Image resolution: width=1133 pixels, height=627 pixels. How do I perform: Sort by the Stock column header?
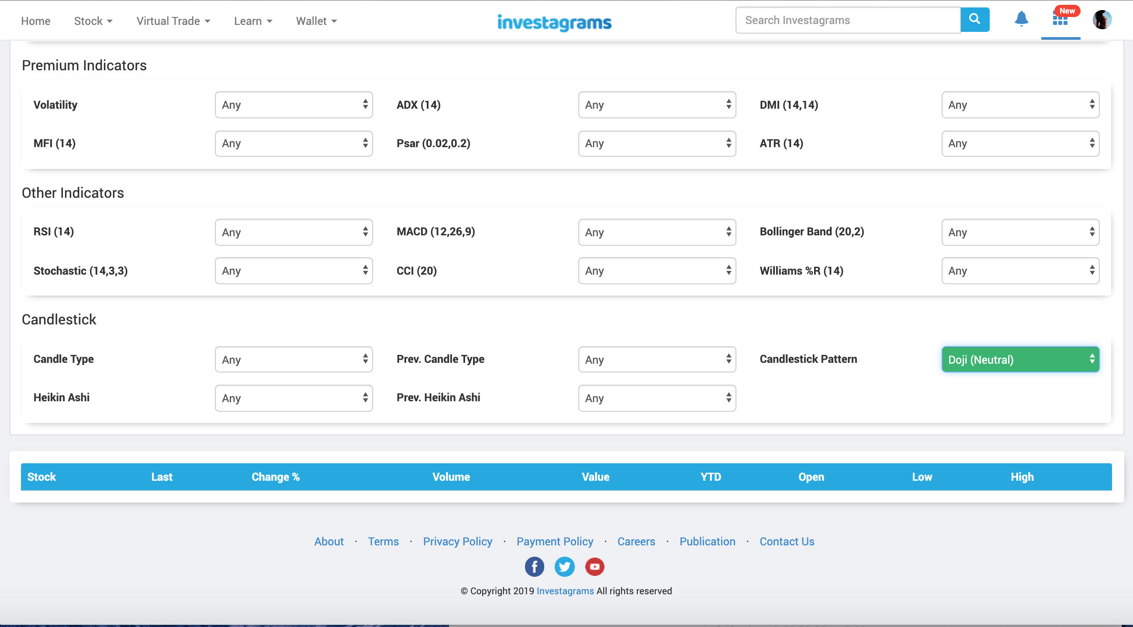point(41,477)
